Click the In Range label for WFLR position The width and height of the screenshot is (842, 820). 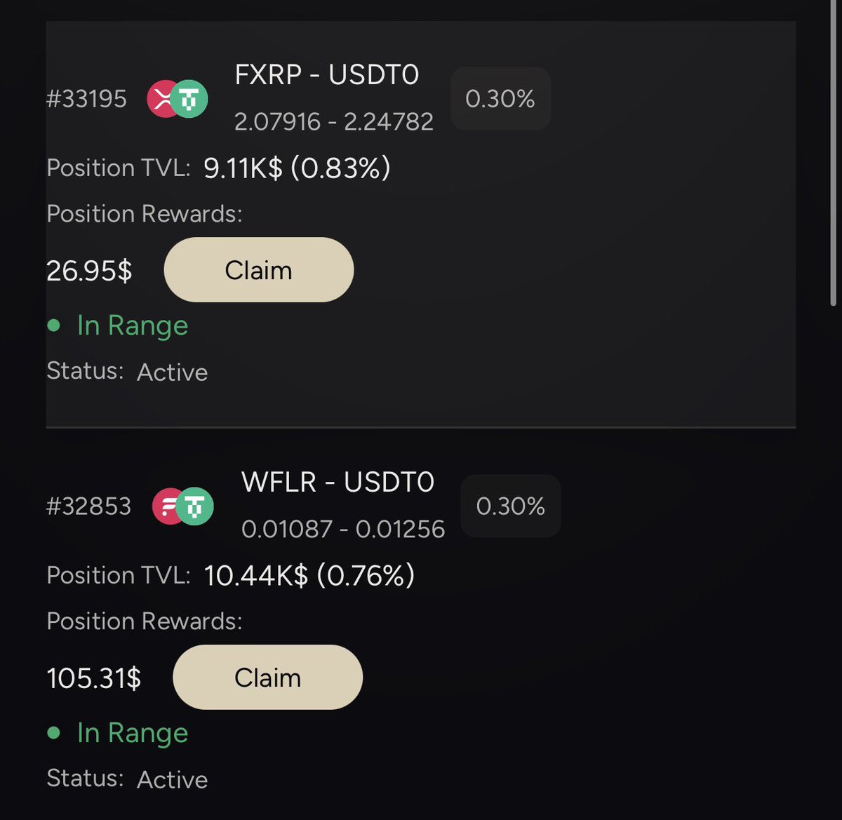[132, 733]
